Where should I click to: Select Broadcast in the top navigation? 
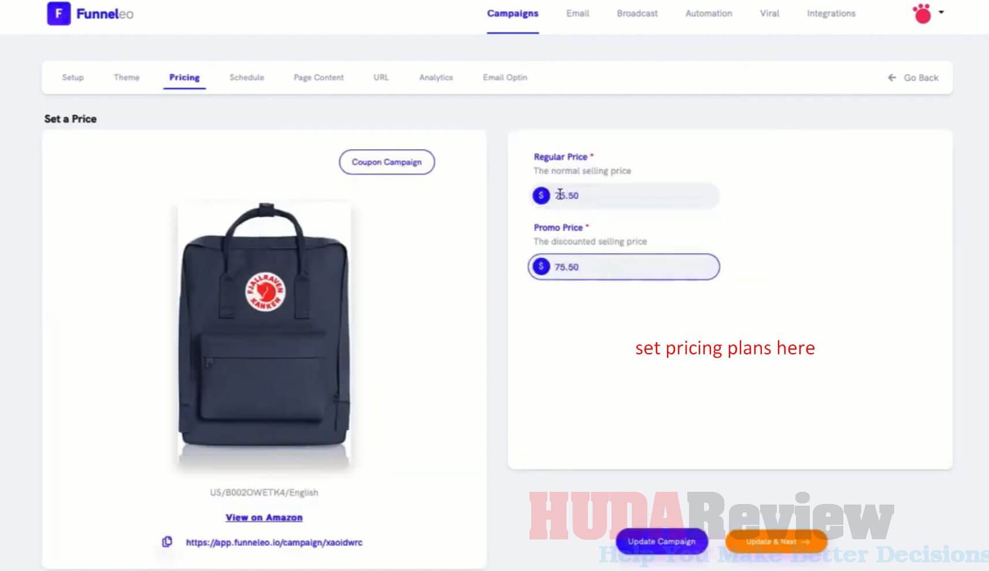click(637, 13)
